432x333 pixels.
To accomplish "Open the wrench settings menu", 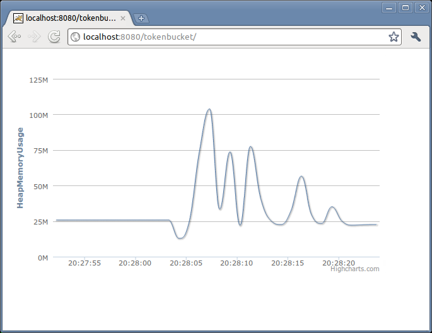I will [416, 37].
